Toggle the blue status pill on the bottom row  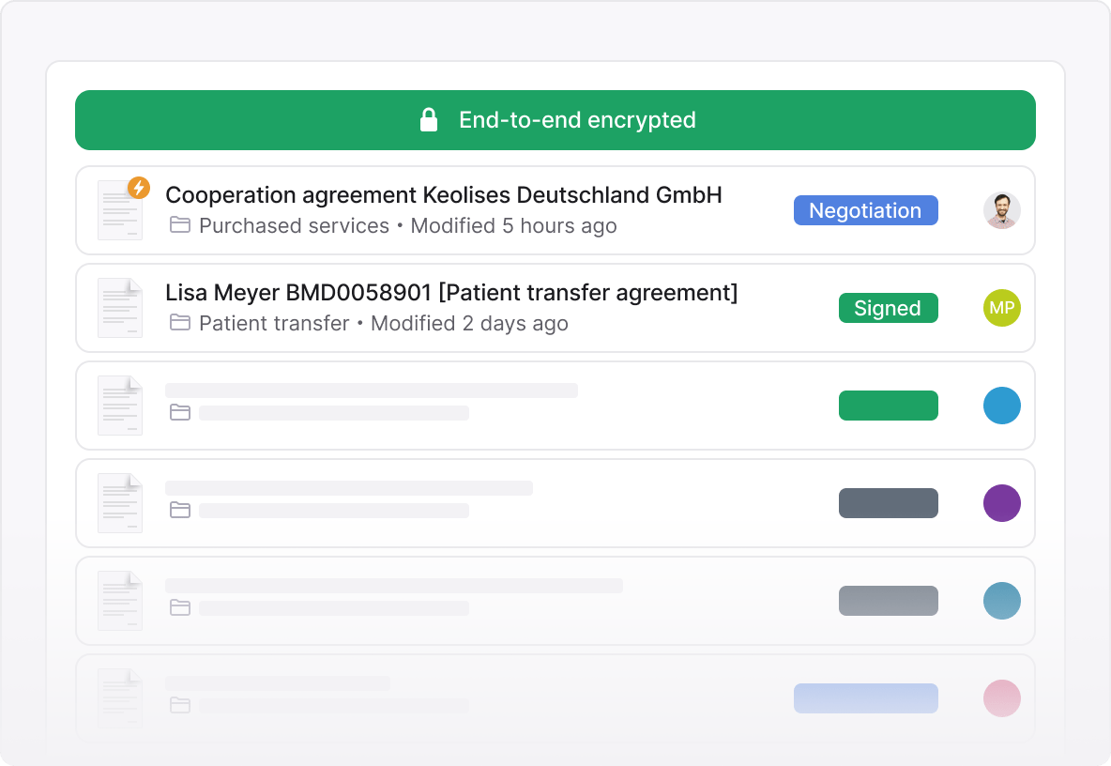tap(865, 698)
